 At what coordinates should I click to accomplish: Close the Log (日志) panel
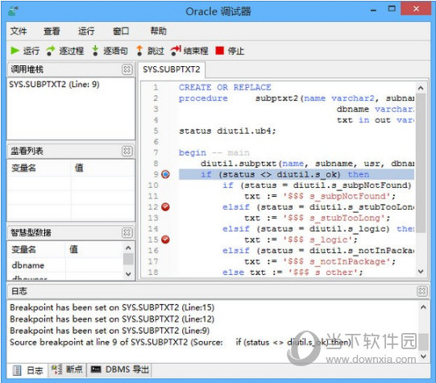coord(422,291)
